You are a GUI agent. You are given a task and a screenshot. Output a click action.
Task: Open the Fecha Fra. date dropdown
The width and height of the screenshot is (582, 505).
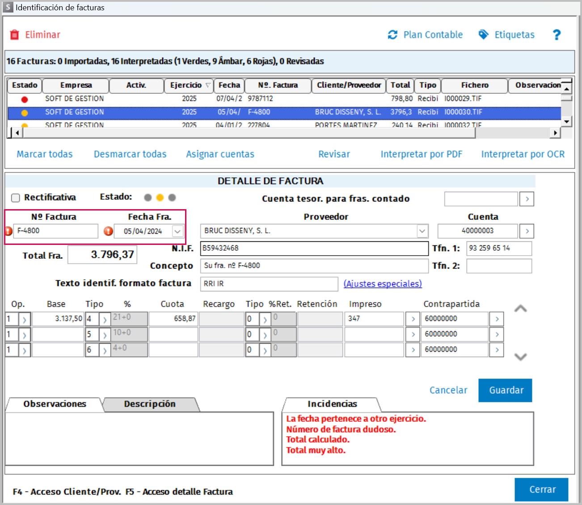coord(177,231)
